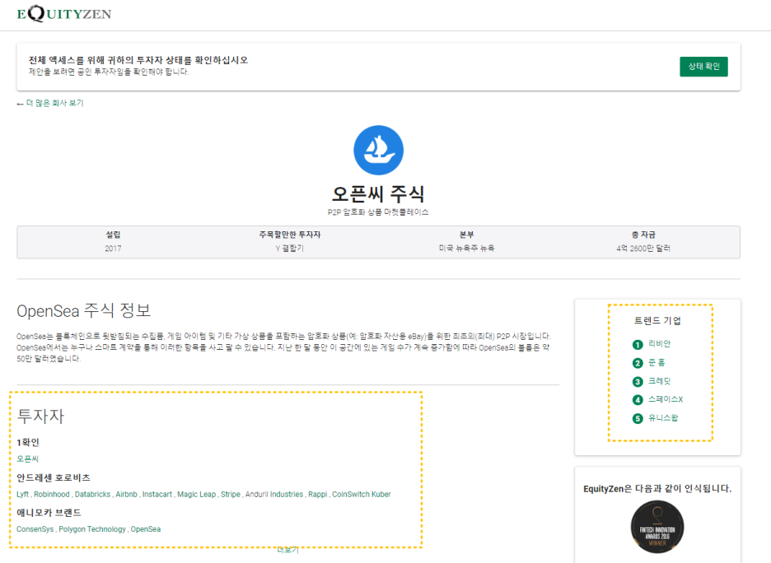Click the 투자자 section heading
771x563 pixels.
click(41, 416)
